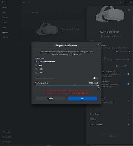Viewport: 133px width, 146px height.
Task: Click the headphones volume speaker icon
Action: tap(117, 66)
